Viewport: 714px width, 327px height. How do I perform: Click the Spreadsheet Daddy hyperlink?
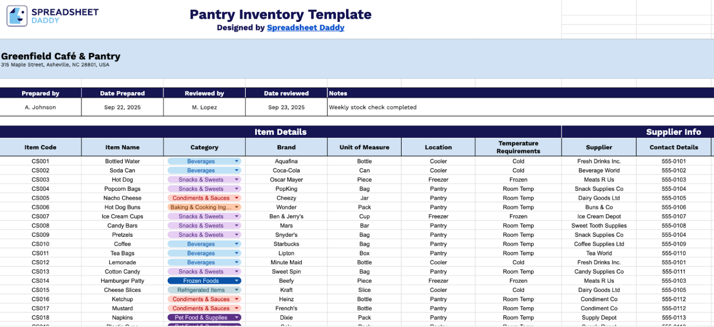point(305,27)
